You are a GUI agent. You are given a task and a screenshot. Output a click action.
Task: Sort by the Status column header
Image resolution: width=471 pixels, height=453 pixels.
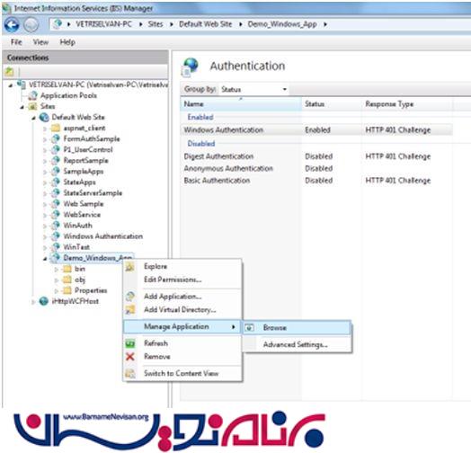point(332,104)
